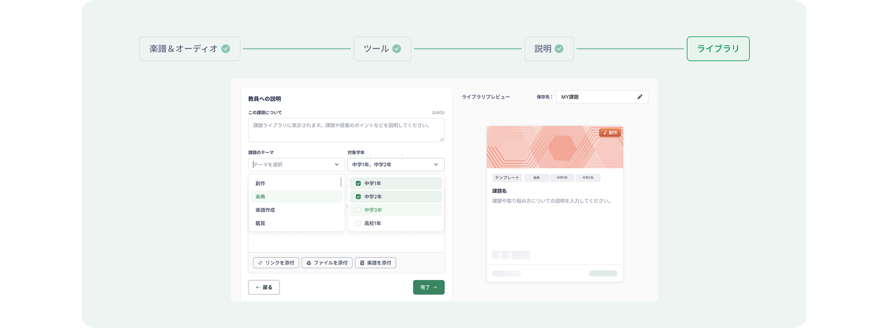Screen dimensions: 889x328
Task: Click the score icon in 楽譜を添付
Action: pyautogui.click(x=362, y=263)
